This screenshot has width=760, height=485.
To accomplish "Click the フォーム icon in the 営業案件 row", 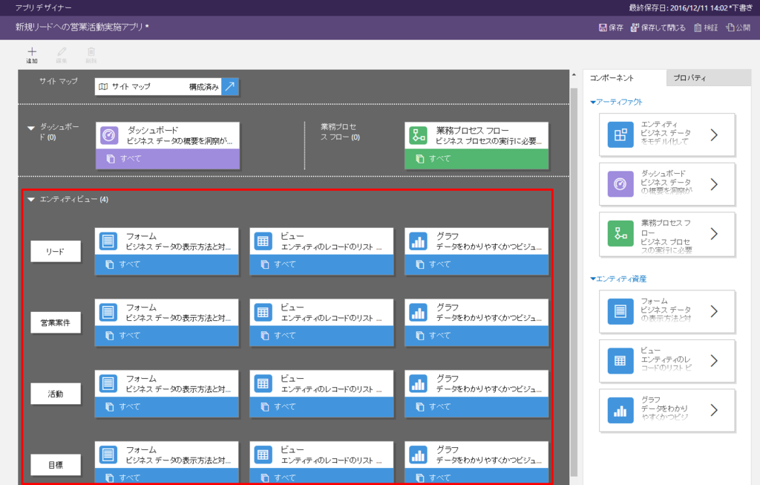I will [108, 313].
